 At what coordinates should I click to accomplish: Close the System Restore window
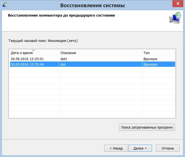pos(178,4)
